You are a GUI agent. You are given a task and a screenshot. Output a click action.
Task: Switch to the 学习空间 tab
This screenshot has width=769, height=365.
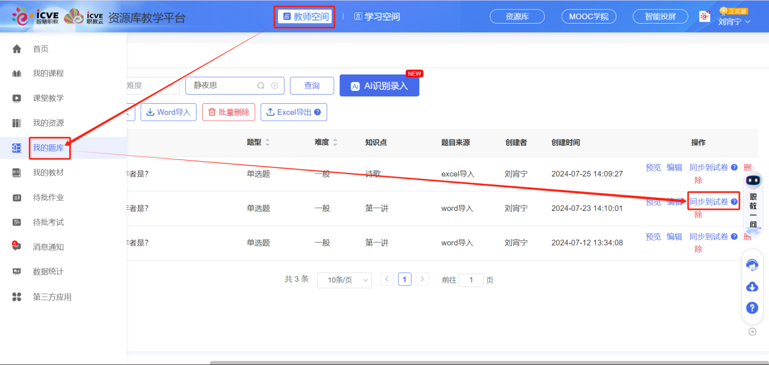pyautogui.click(x=377, y=17)
